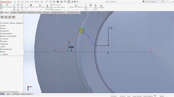Choose the Arc sketch tool

18,7
